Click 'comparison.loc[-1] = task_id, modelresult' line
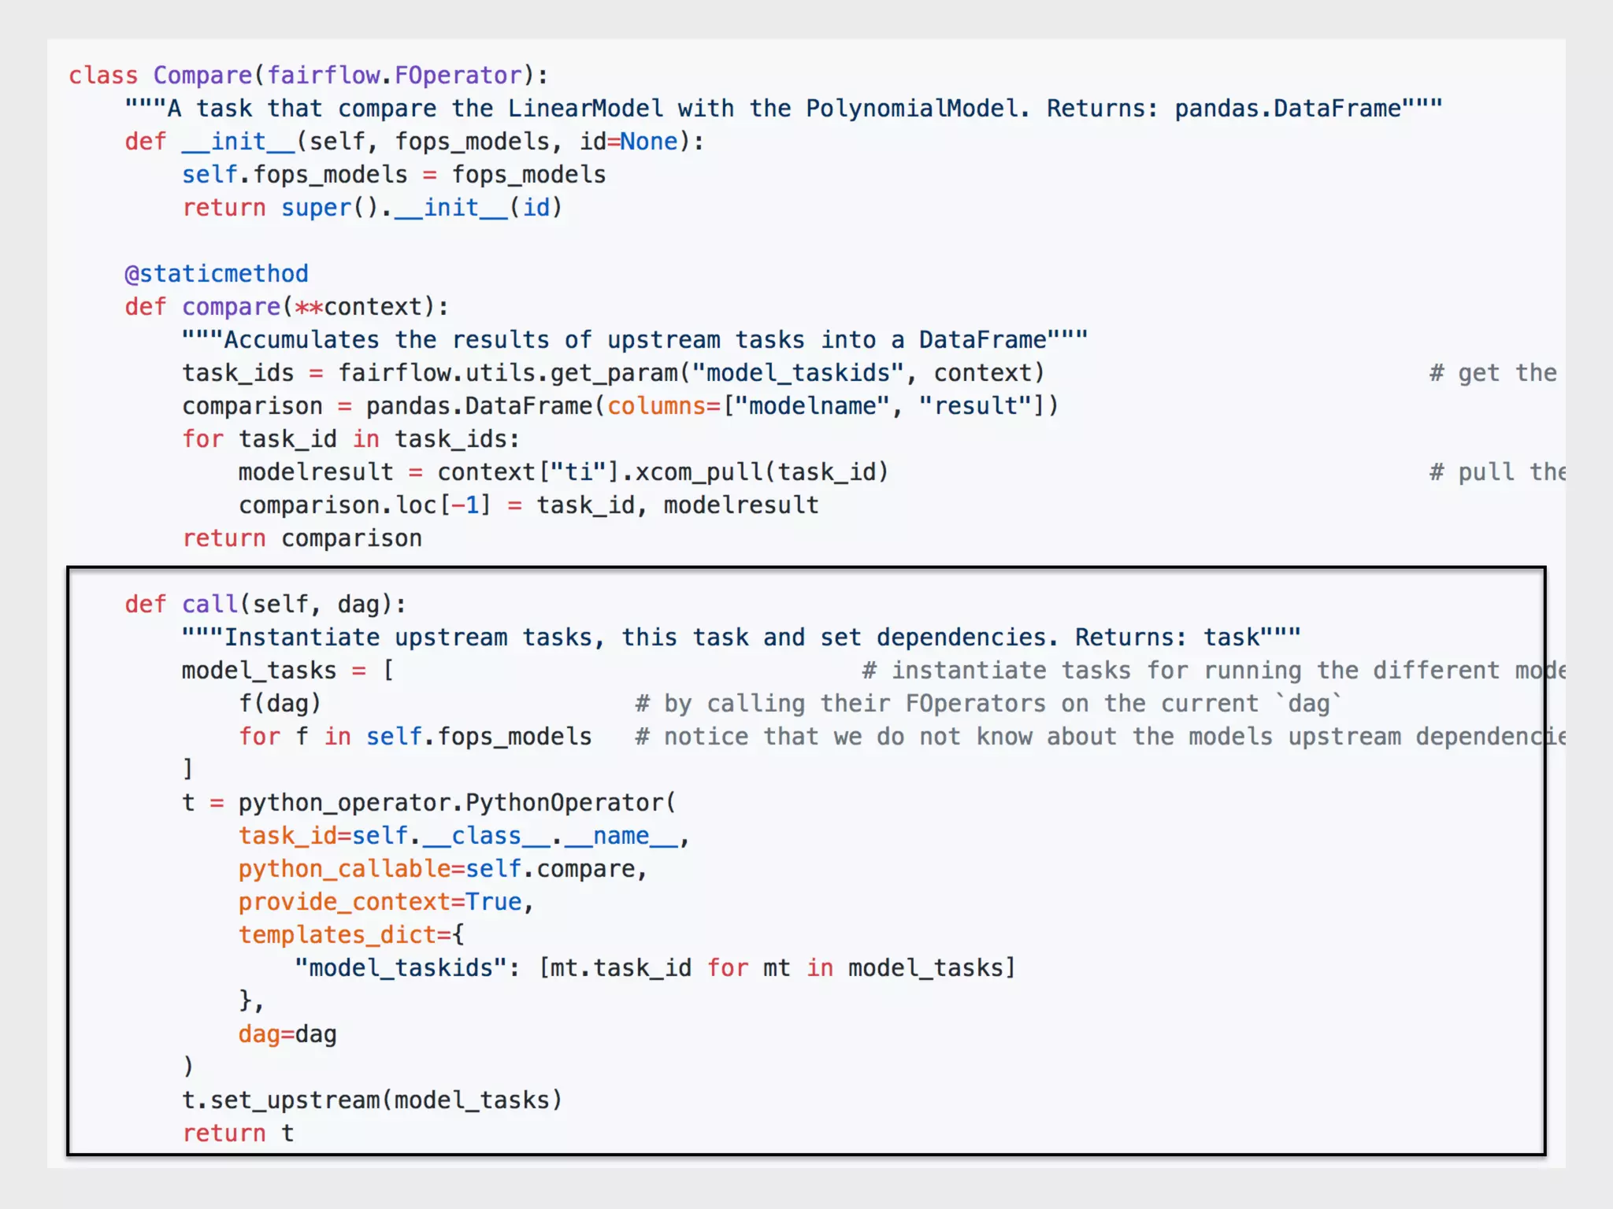 (x=529, y=505)
